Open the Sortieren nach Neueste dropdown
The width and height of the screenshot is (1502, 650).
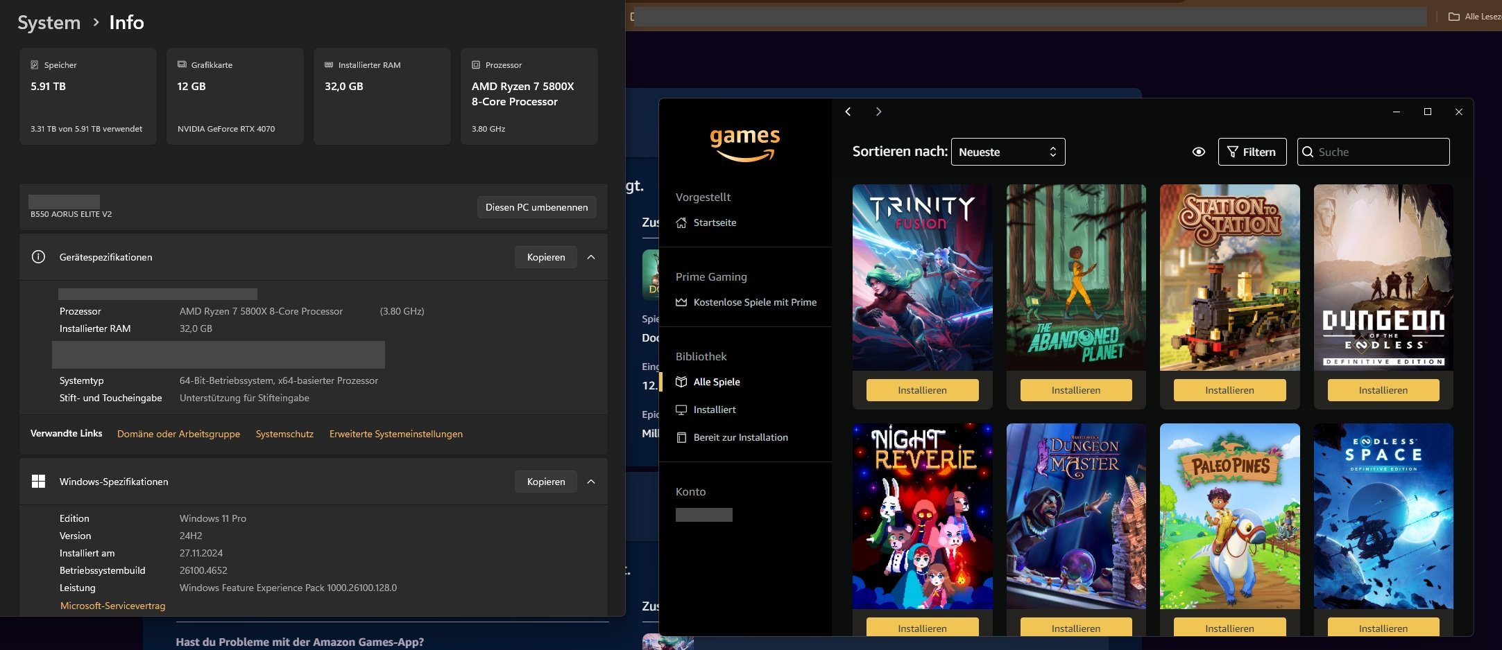click(x=1008, y=152)
